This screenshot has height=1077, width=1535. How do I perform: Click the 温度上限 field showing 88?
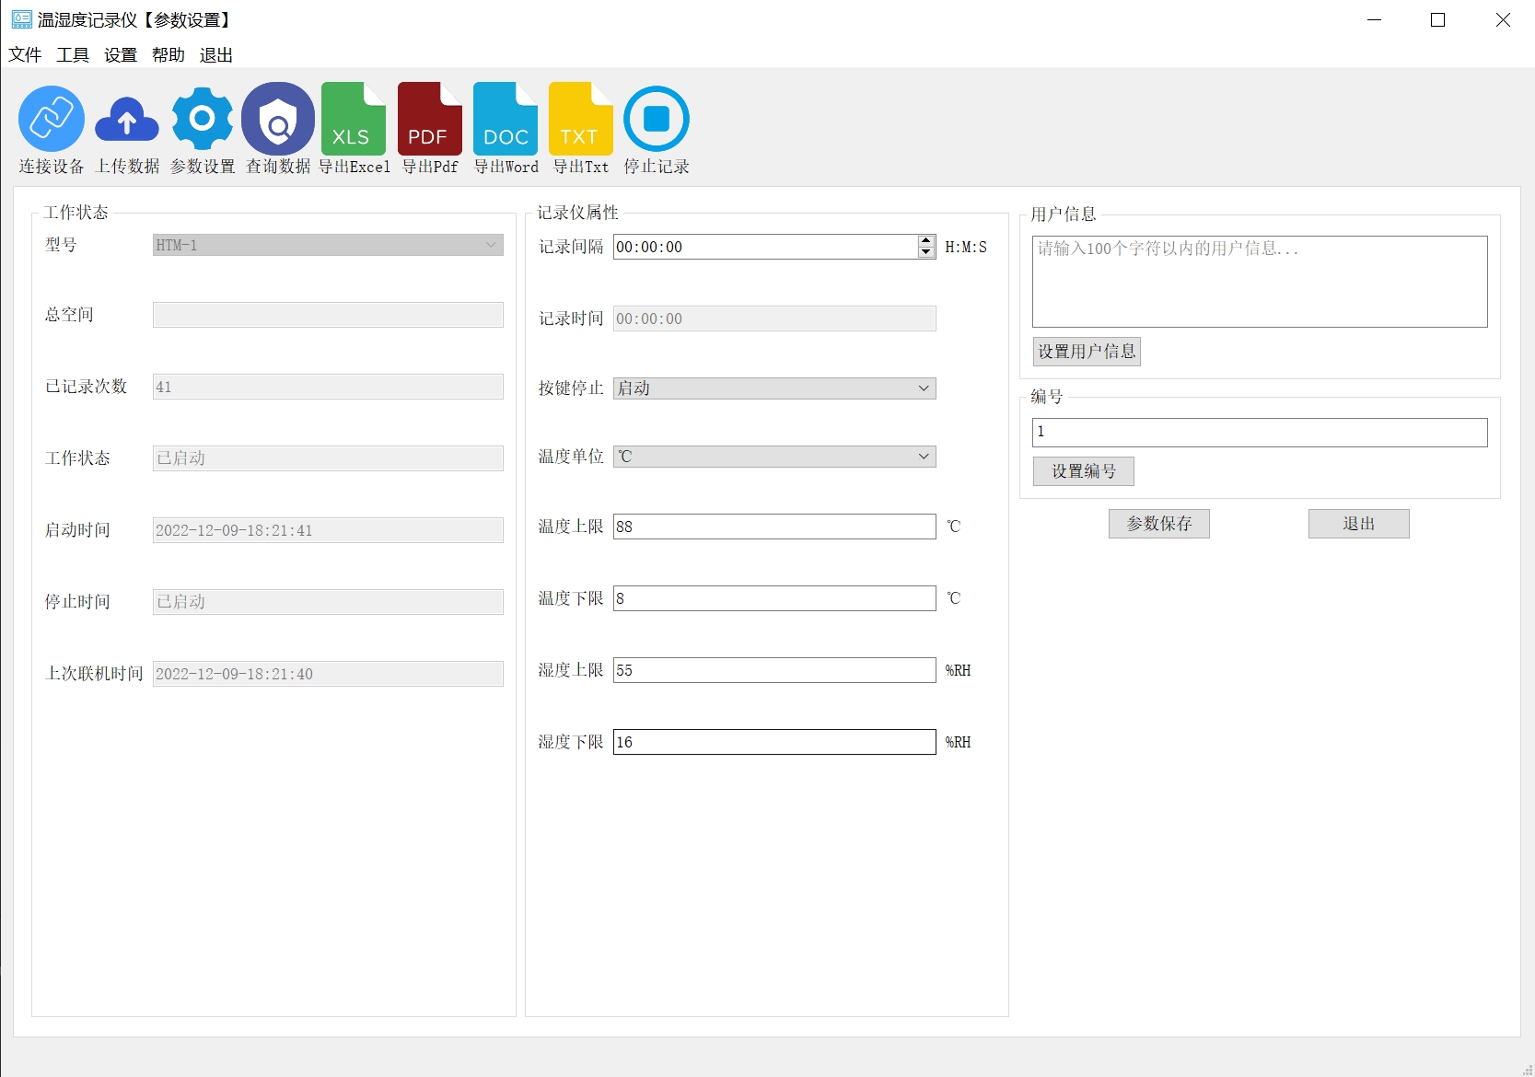[x=774, y=527]
